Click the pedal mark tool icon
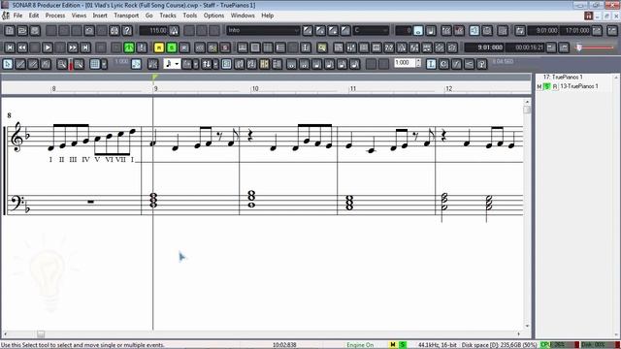Image resolution: width=621 pixels, height=349 pixels. pyautogui.click(x=482, y=64)
